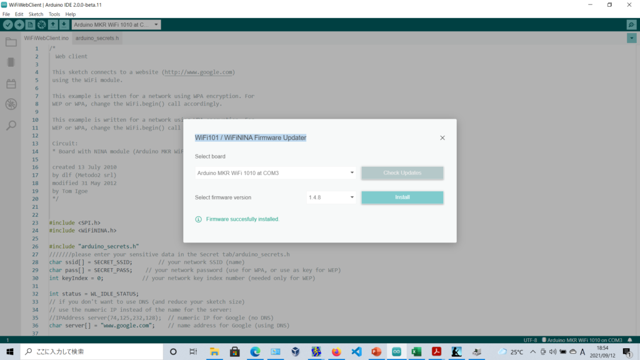Screen dimensions: 640x360
Task: Click the UTF-8 encoding status entry
Action: (530, 340)
